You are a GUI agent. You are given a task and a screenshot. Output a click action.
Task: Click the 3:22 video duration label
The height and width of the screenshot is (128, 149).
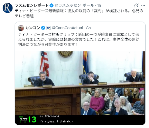click(23, 119)
